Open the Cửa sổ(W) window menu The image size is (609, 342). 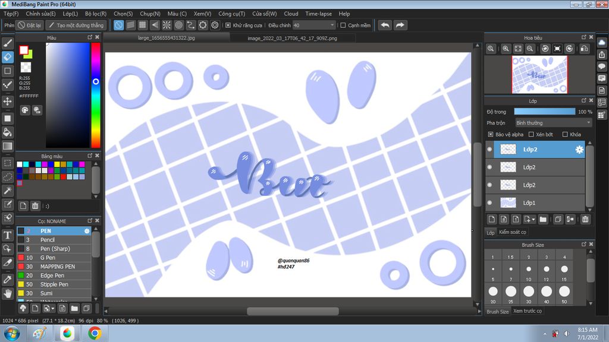[265, 14]
